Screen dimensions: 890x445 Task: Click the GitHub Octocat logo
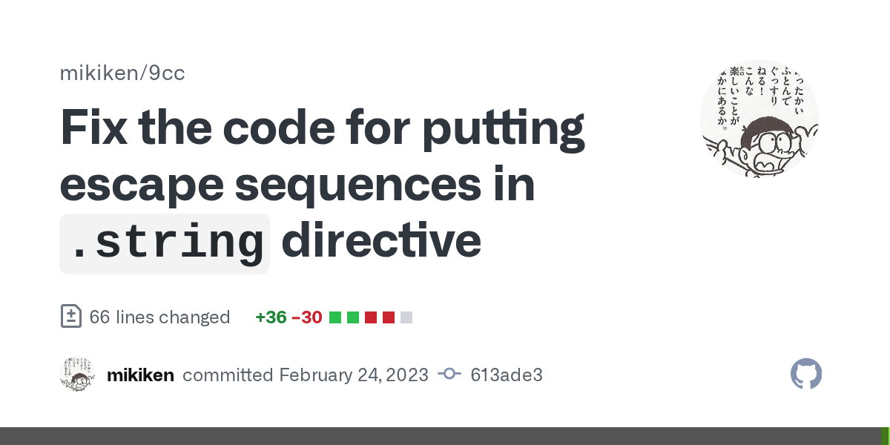[x=806, y=375]
